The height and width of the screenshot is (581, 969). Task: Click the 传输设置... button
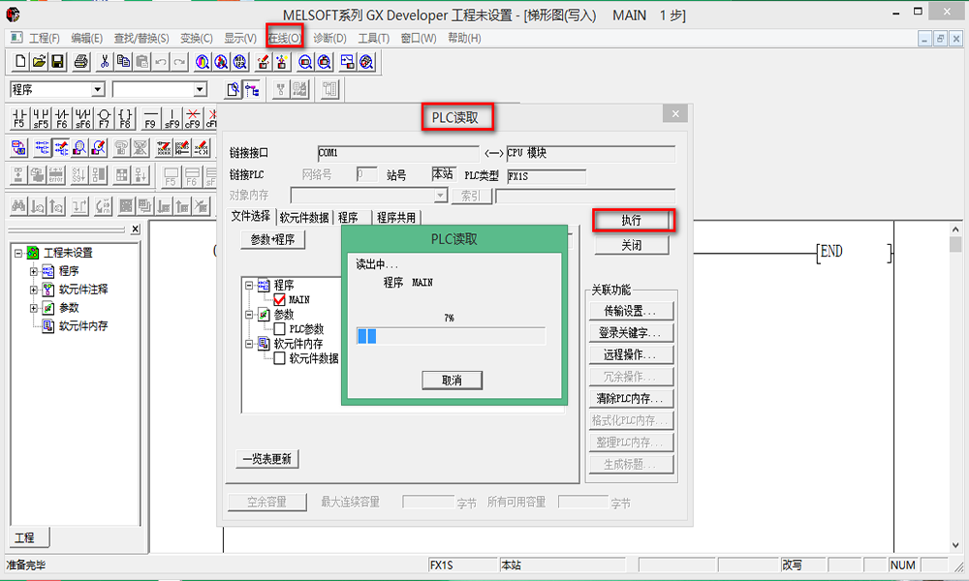631,311
